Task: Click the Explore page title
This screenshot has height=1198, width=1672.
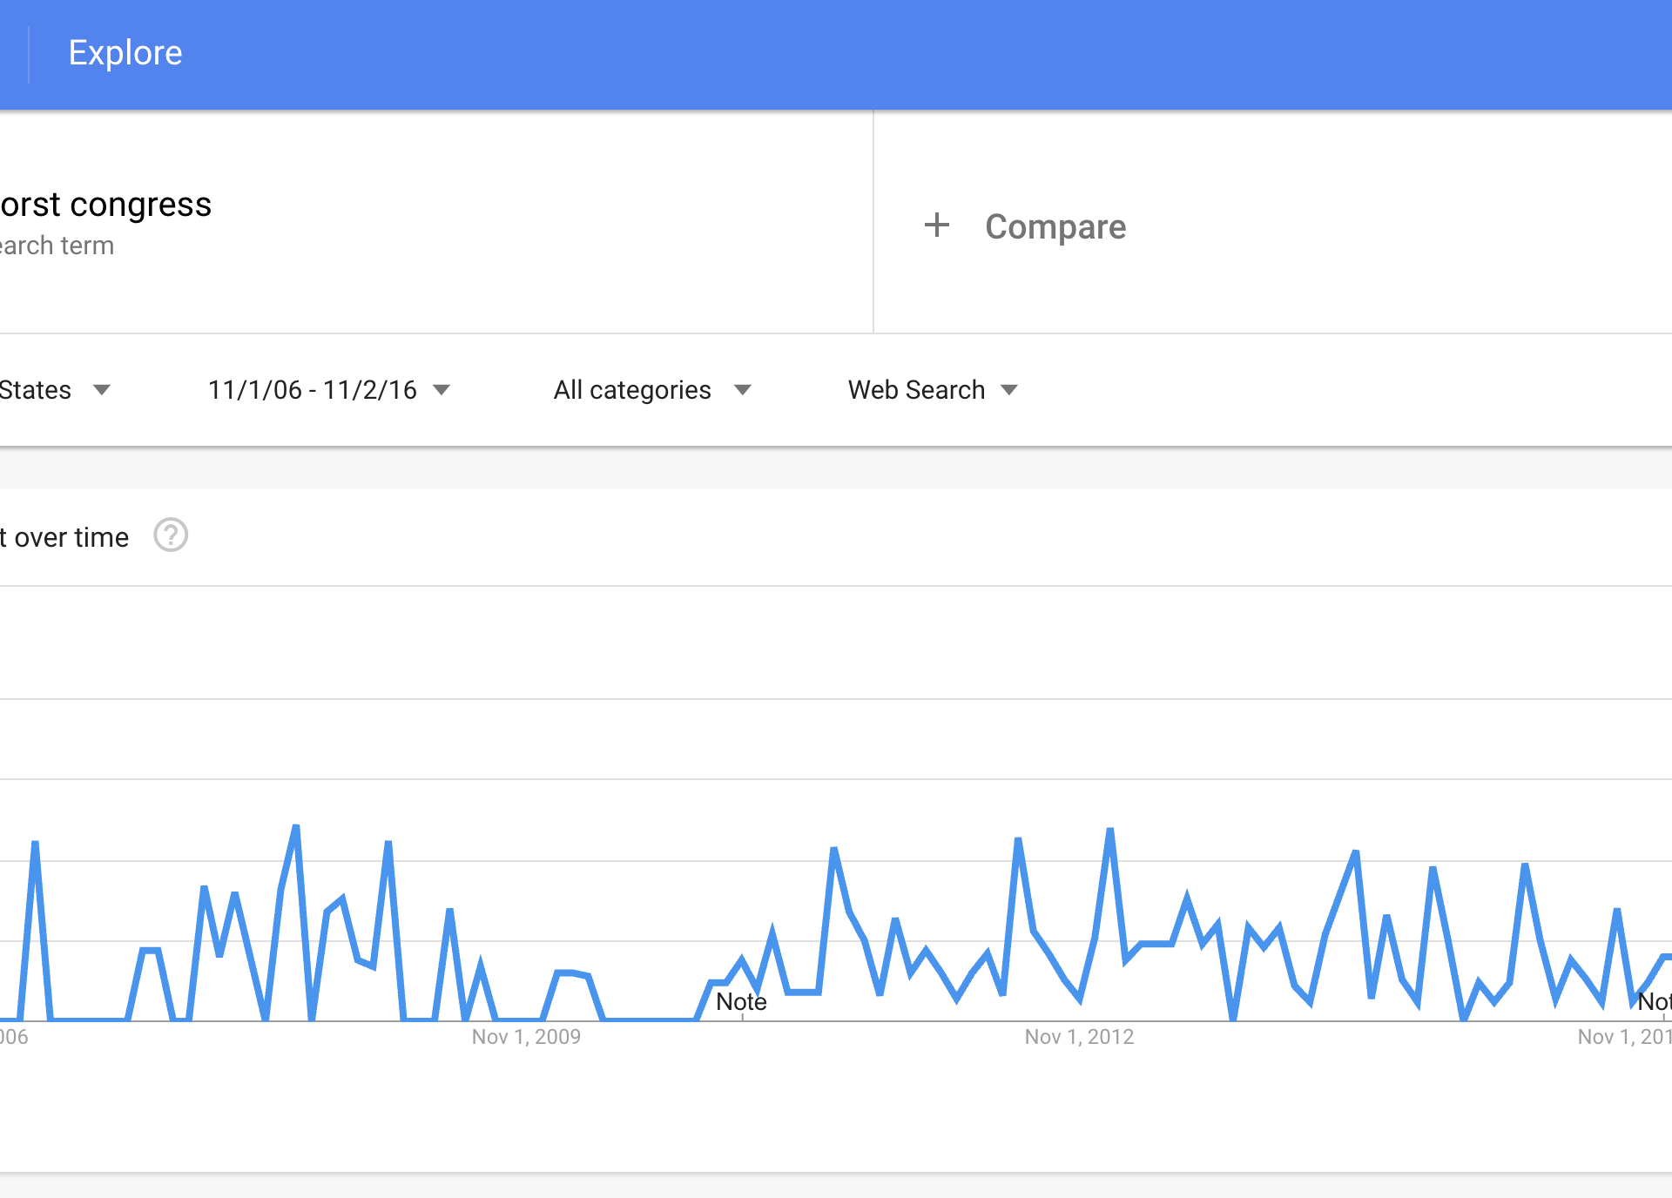Action: pyautogui.click(x=125, y=53)
